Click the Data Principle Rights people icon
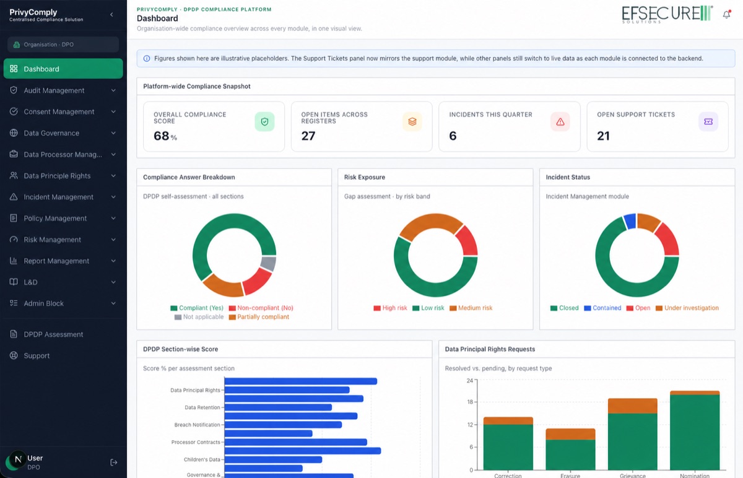 14,175
